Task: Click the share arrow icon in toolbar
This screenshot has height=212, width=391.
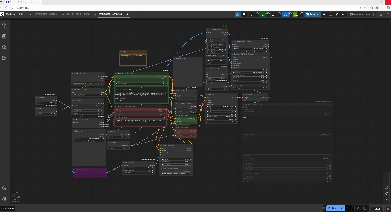Action: (343, 14)
